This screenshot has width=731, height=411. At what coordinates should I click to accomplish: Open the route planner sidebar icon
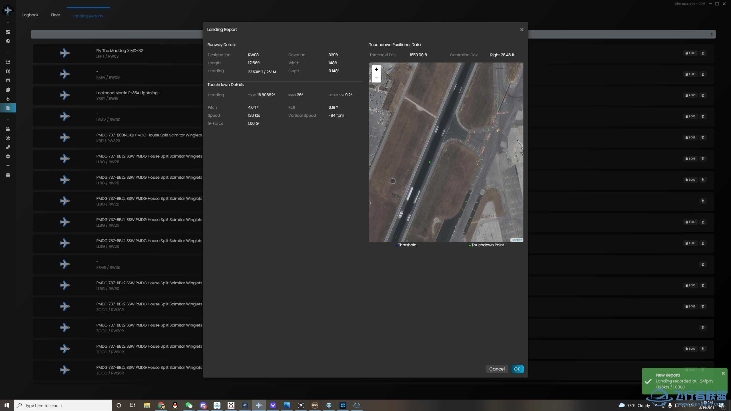[x=8, y=62]
